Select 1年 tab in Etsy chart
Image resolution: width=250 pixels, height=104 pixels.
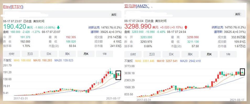pos(105,54)
